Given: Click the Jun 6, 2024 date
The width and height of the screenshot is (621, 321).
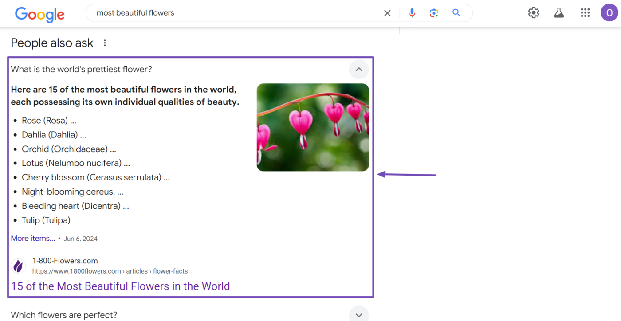Looking at the screenshot, I should [80, 239].
